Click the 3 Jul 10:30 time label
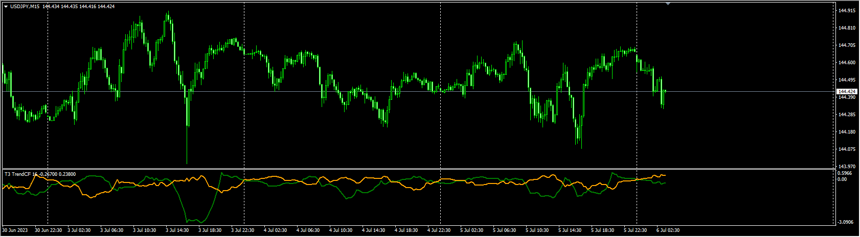Screen dimensions: 860x237 click(145, 230)
